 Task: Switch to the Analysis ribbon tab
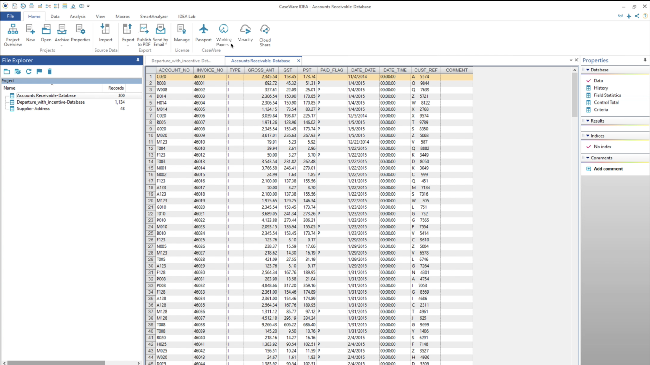click(77, 16)
